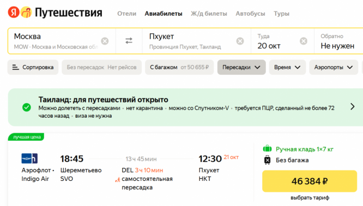The width and height of the screenshot is (363, 206).
Task: Swap departure and destination cities
Action: pyautogui.click(x=129, y=41)
